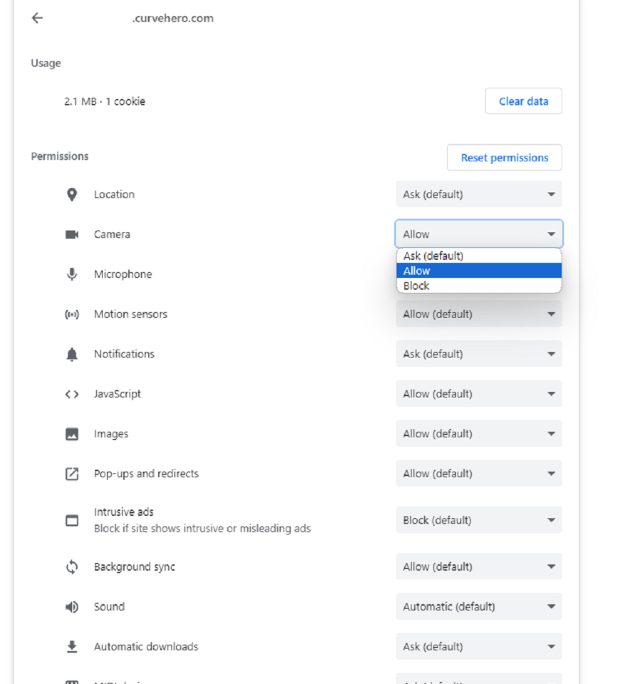Viewport: 637px width, 684px height.
Task: Click the Camera icon
Action: pos(72,235)
